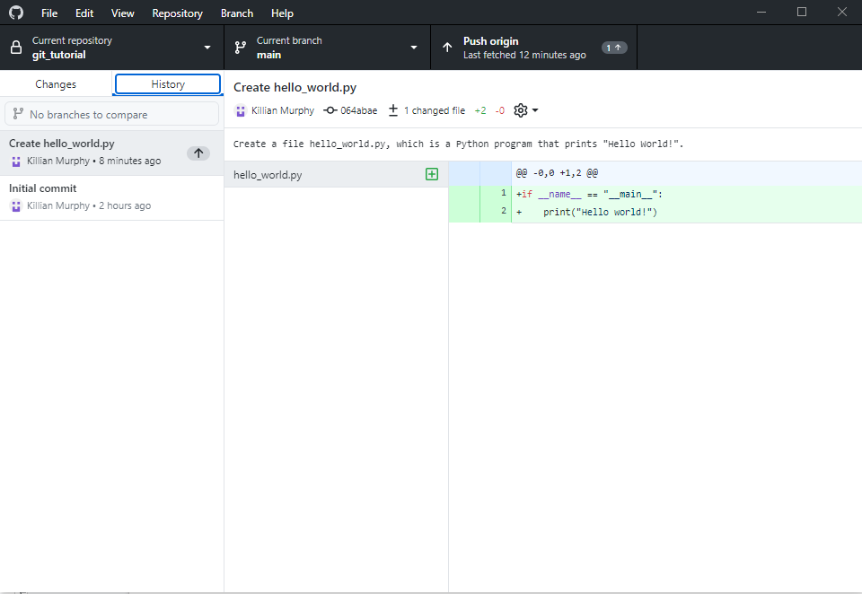Click the plus-minus diff icon
862x594 pixels.
coord(393,110)
